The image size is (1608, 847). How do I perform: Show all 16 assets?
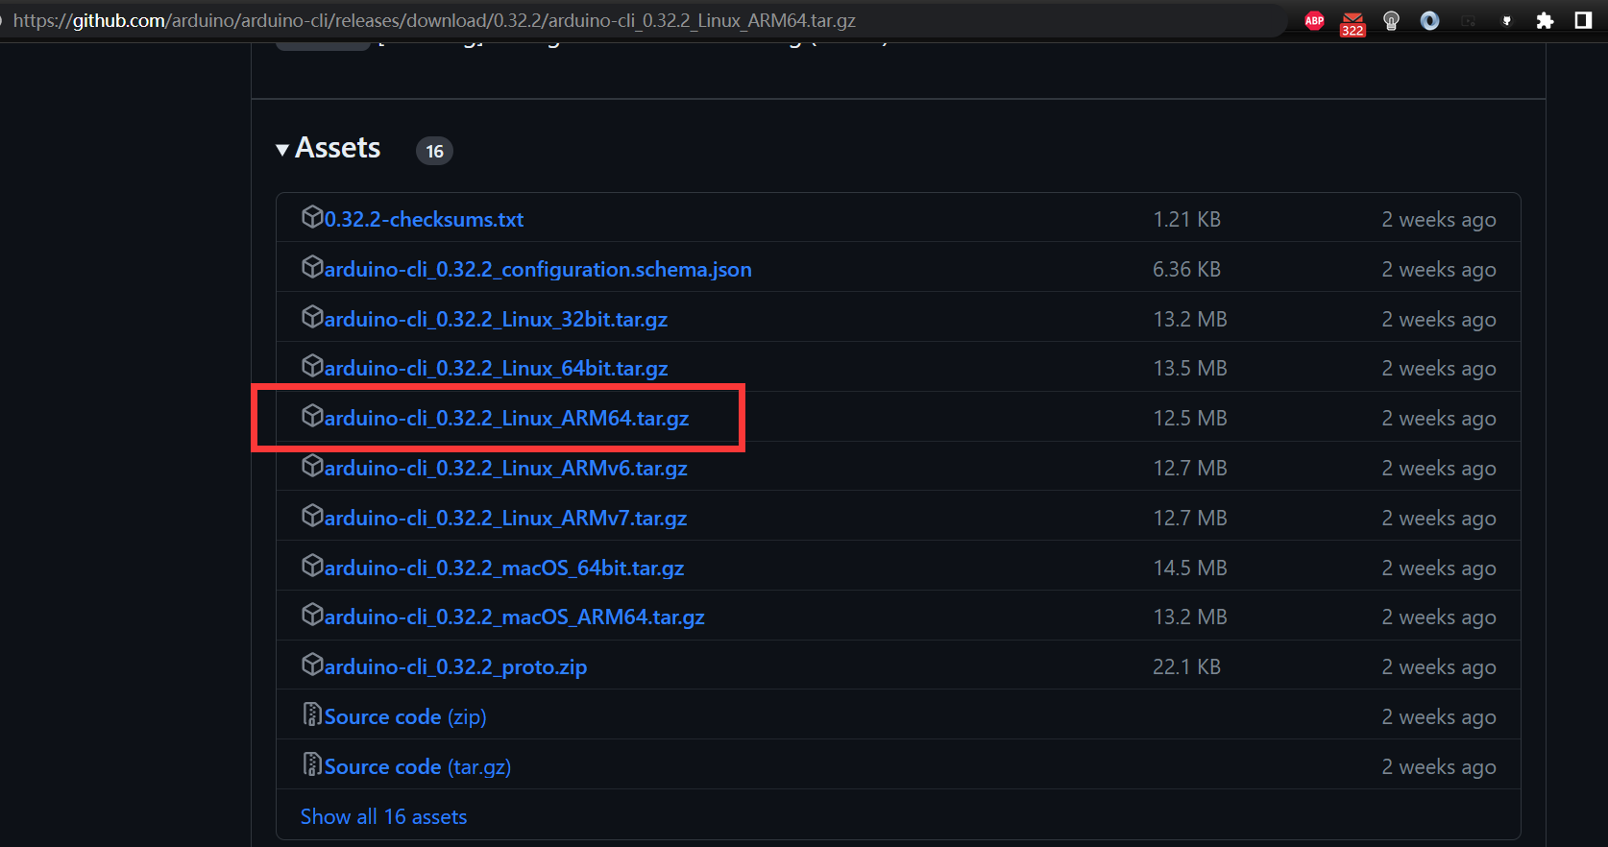tap(384, 817)
